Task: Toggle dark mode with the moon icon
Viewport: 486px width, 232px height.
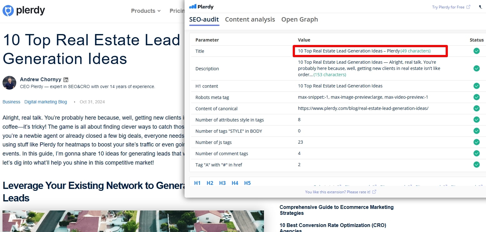Action: click(x=481, y=7)
